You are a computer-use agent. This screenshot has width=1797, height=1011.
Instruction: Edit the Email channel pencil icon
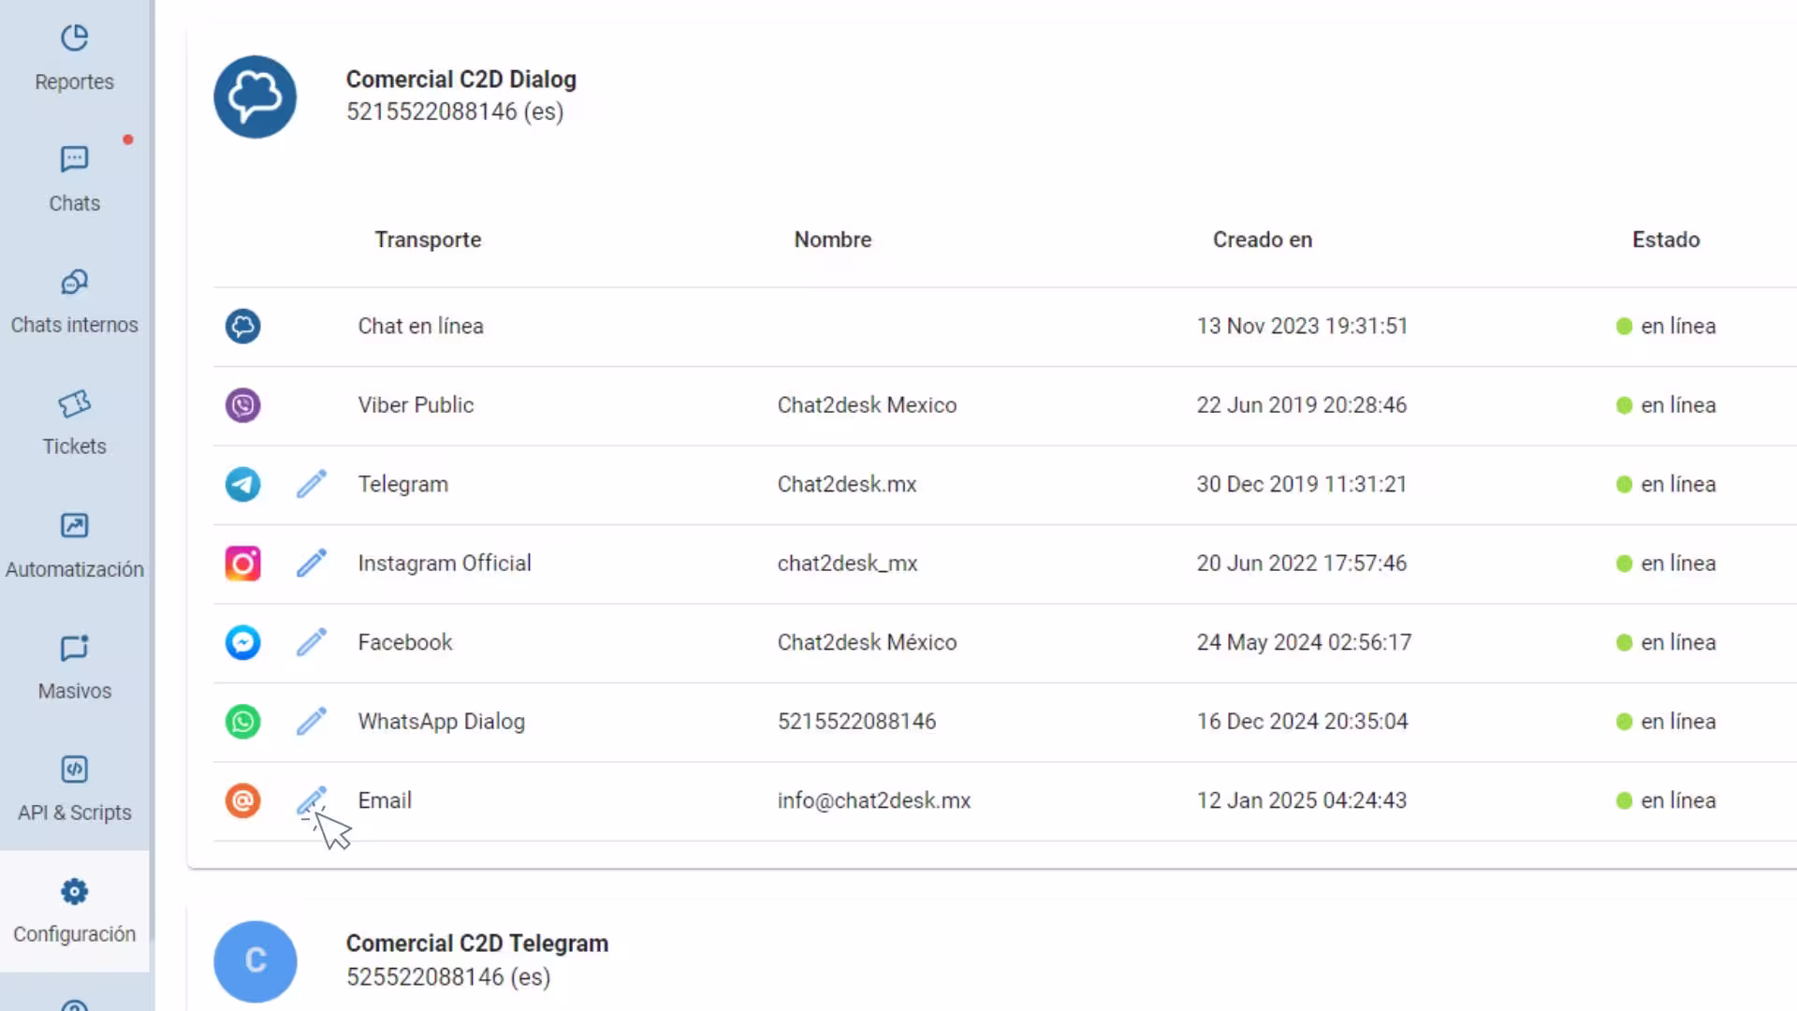coord(312,800)
